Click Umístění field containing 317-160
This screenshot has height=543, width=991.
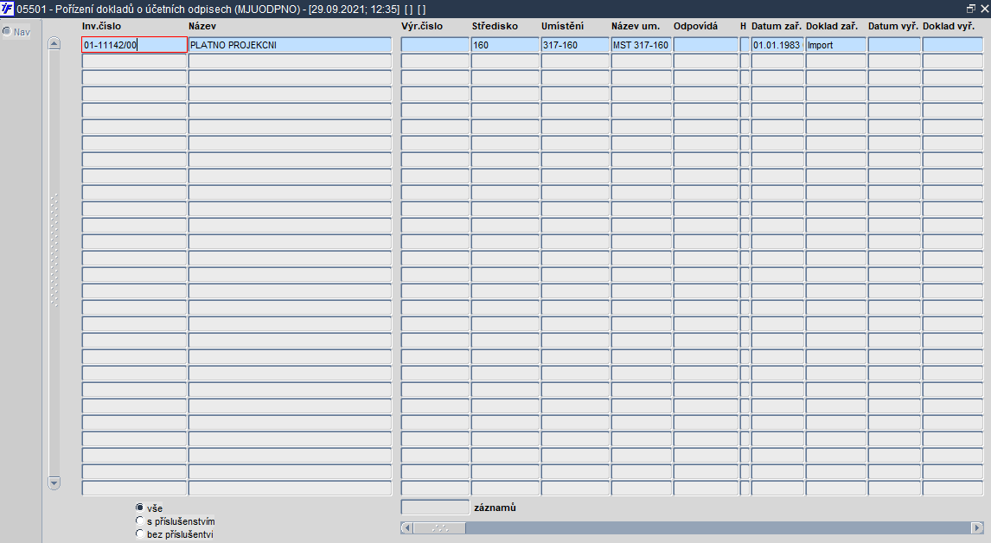click(575, 45)
